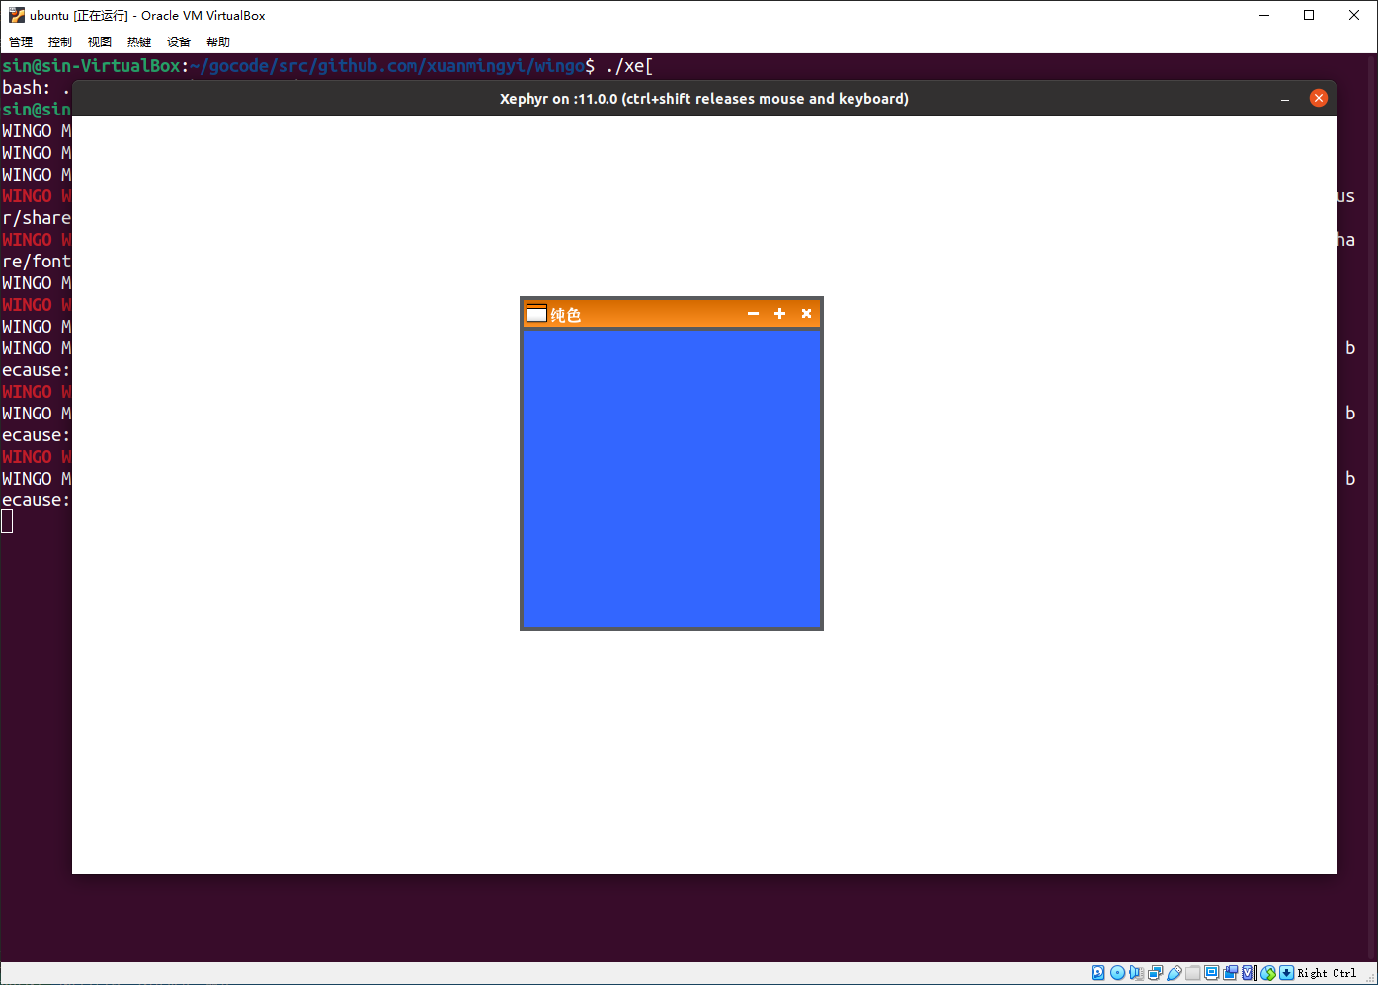Minimize the 纯色 window with minus icon

point(753,313)
